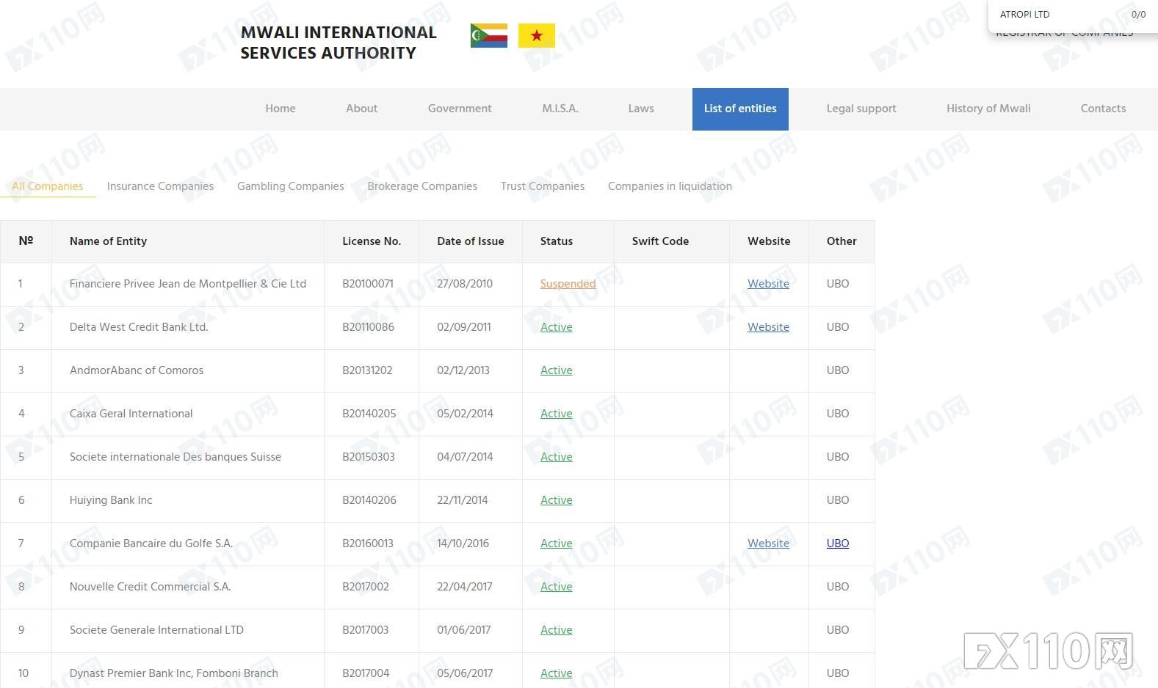Image resolution: width=1158 pixels, height=688 pixels.
Task: Select the Trust Companies tab
Action: [x=542, y=186]
